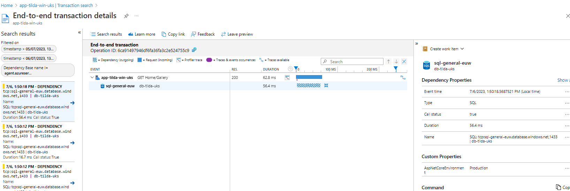Click the SQL database icon in details pane

tap(426, 65)
